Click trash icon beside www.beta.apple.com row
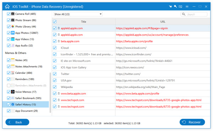213x131 pixels. (59, 93)
